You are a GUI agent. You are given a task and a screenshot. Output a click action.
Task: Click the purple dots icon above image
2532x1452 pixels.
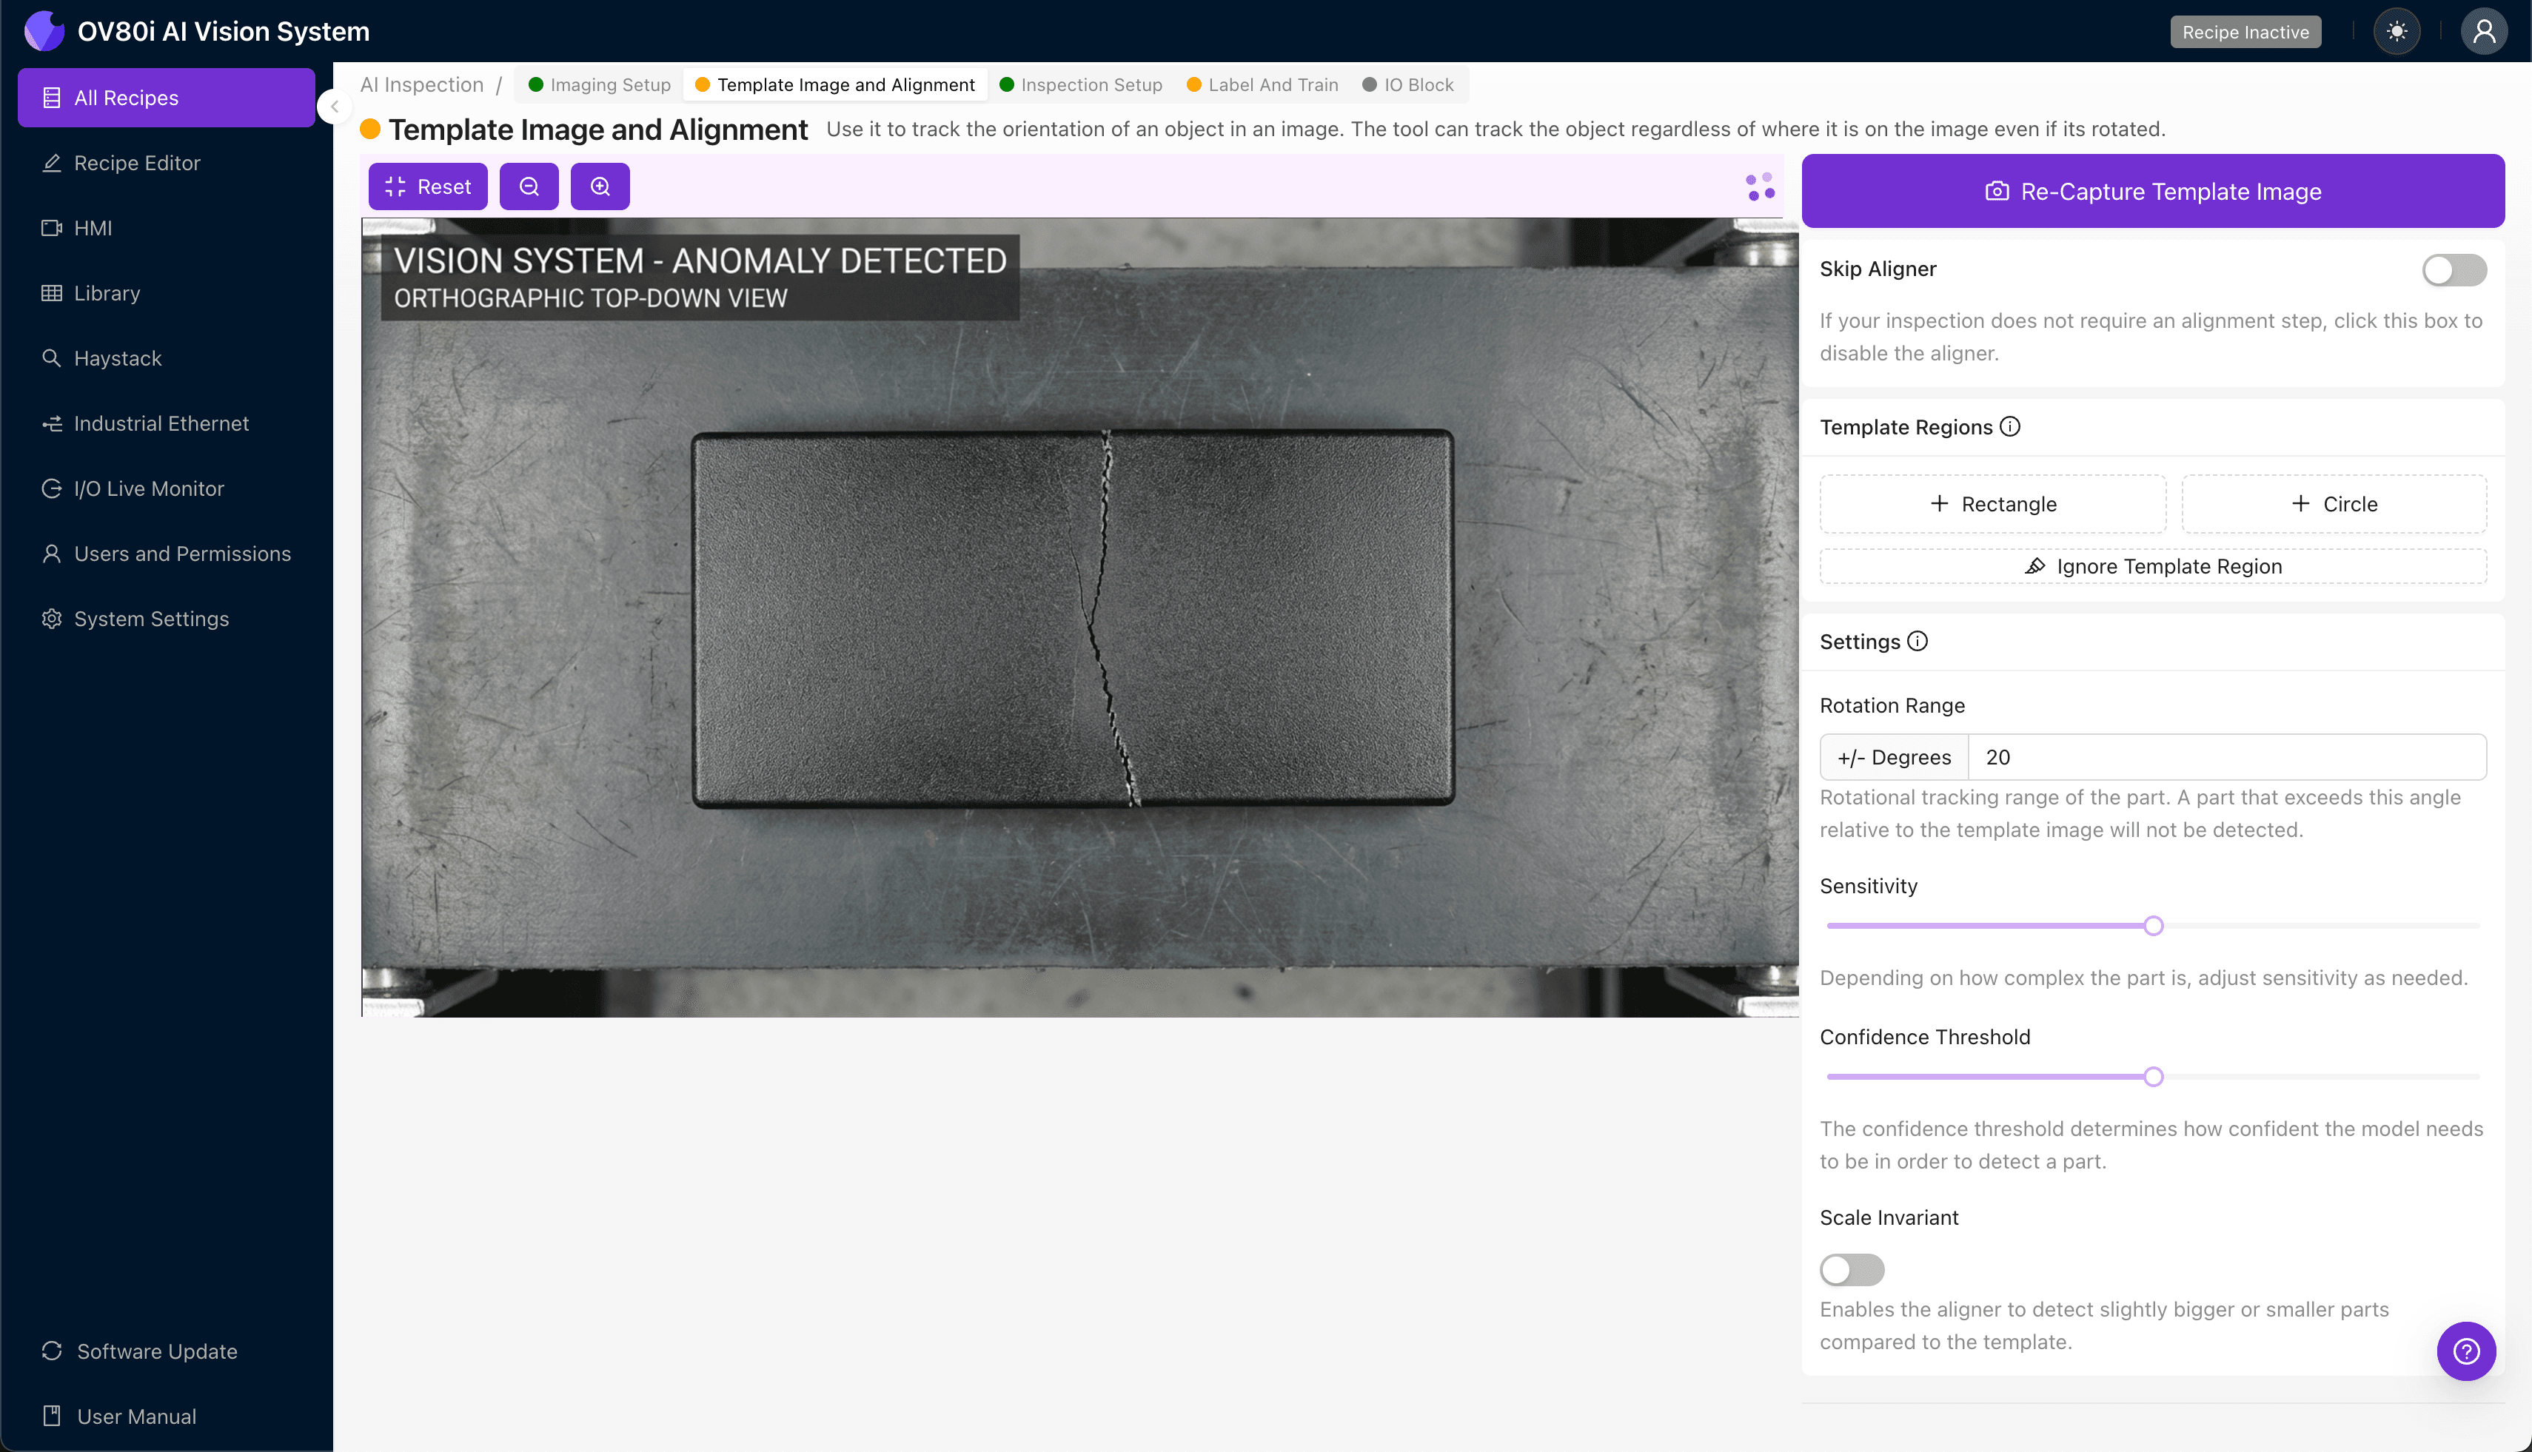tap(1760, 186)
